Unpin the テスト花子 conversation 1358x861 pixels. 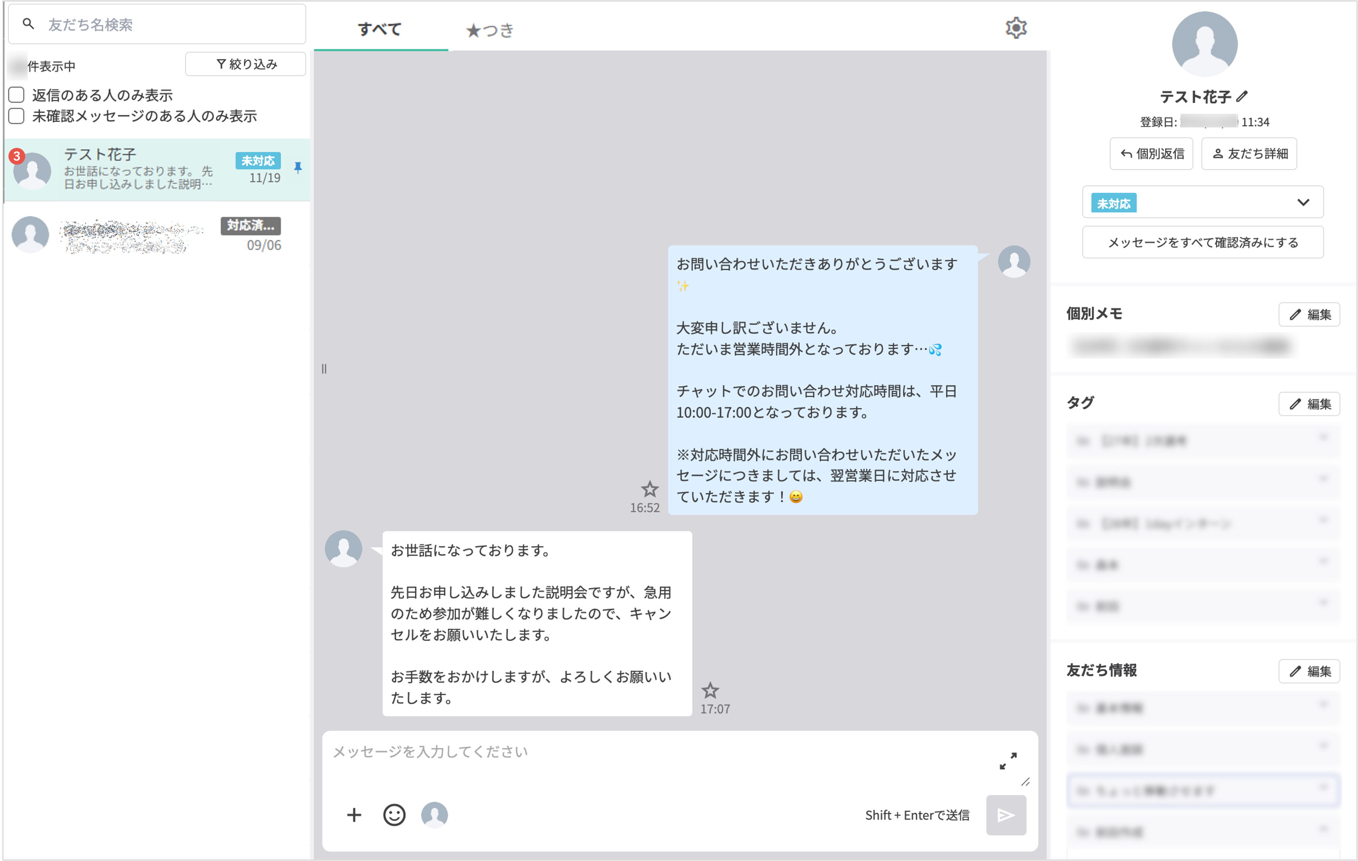298,167
